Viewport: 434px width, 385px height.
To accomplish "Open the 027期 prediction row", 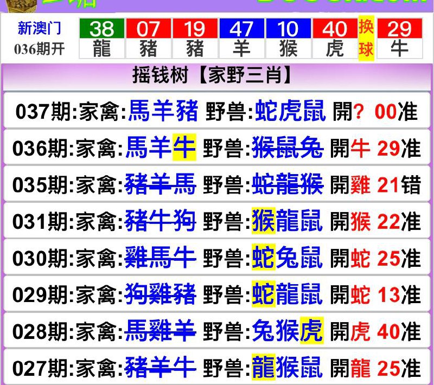I will click(216, 367).
